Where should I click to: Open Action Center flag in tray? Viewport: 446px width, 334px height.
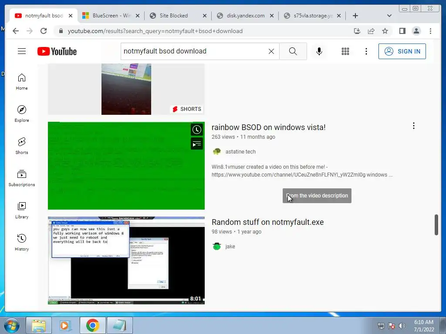(392, 326)
